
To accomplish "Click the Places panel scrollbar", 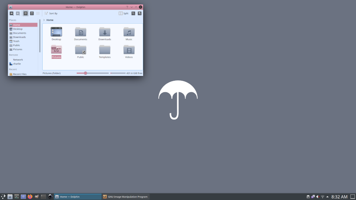I will [40, 36].
